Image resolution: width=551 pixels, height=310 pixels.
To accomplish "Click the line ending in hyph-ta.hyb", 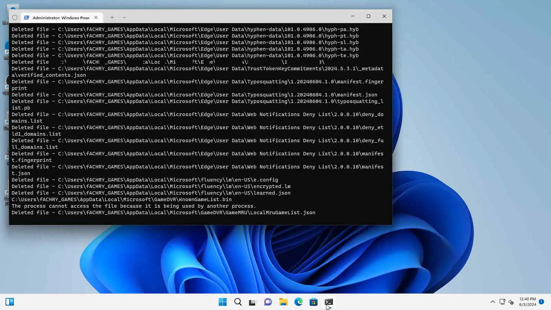I will point(185,49).
